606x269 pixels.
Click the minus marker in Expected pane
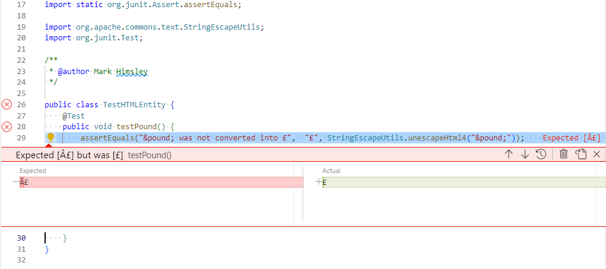pyautogui.click(x=16, y=182)
